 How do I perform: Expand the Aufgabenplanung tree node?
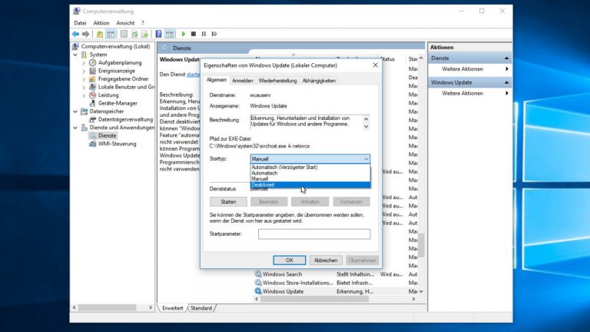coord(84,63)
